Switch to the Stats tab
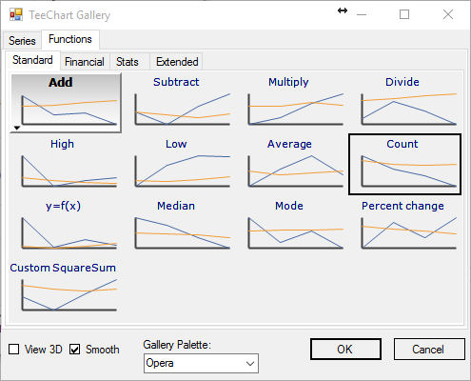 click(128, 62)
